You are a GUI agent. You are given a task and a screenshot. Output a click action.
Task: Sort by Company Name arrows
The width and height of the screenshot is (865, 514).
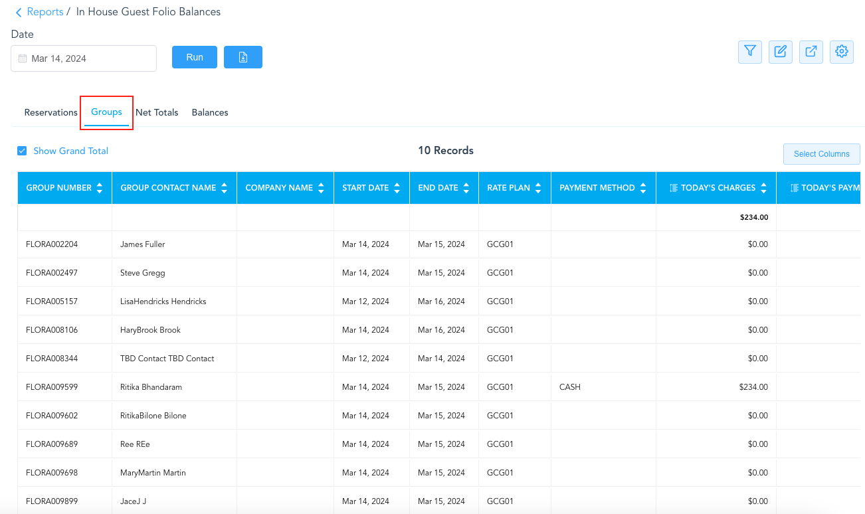[x=322, y=188]
